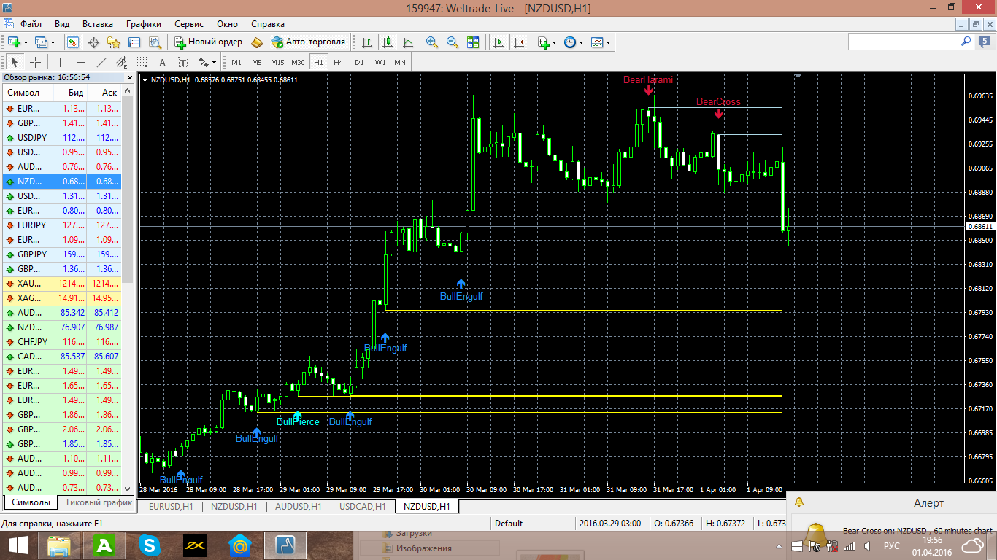
Task: Open the chat notifications icon beside search
Action: click(x=985, y=42)
